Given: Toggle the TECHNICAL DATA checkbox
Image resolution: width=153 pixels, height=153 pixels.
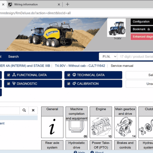Looking at the screenshot, I should point(69,75).
